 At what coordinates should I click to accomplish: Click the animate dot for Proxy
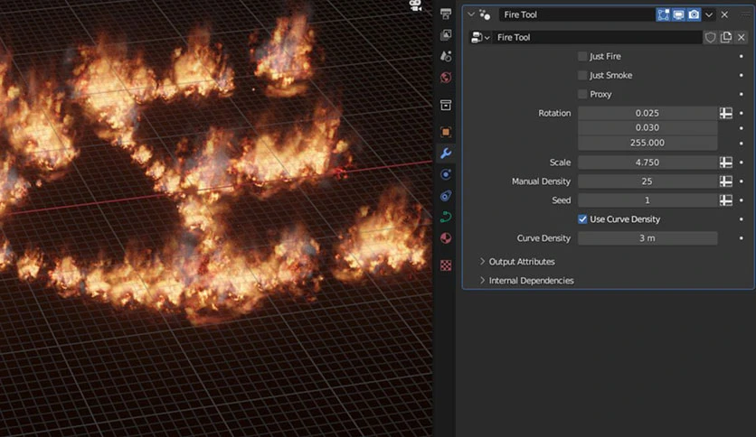(x=741, y=94)
